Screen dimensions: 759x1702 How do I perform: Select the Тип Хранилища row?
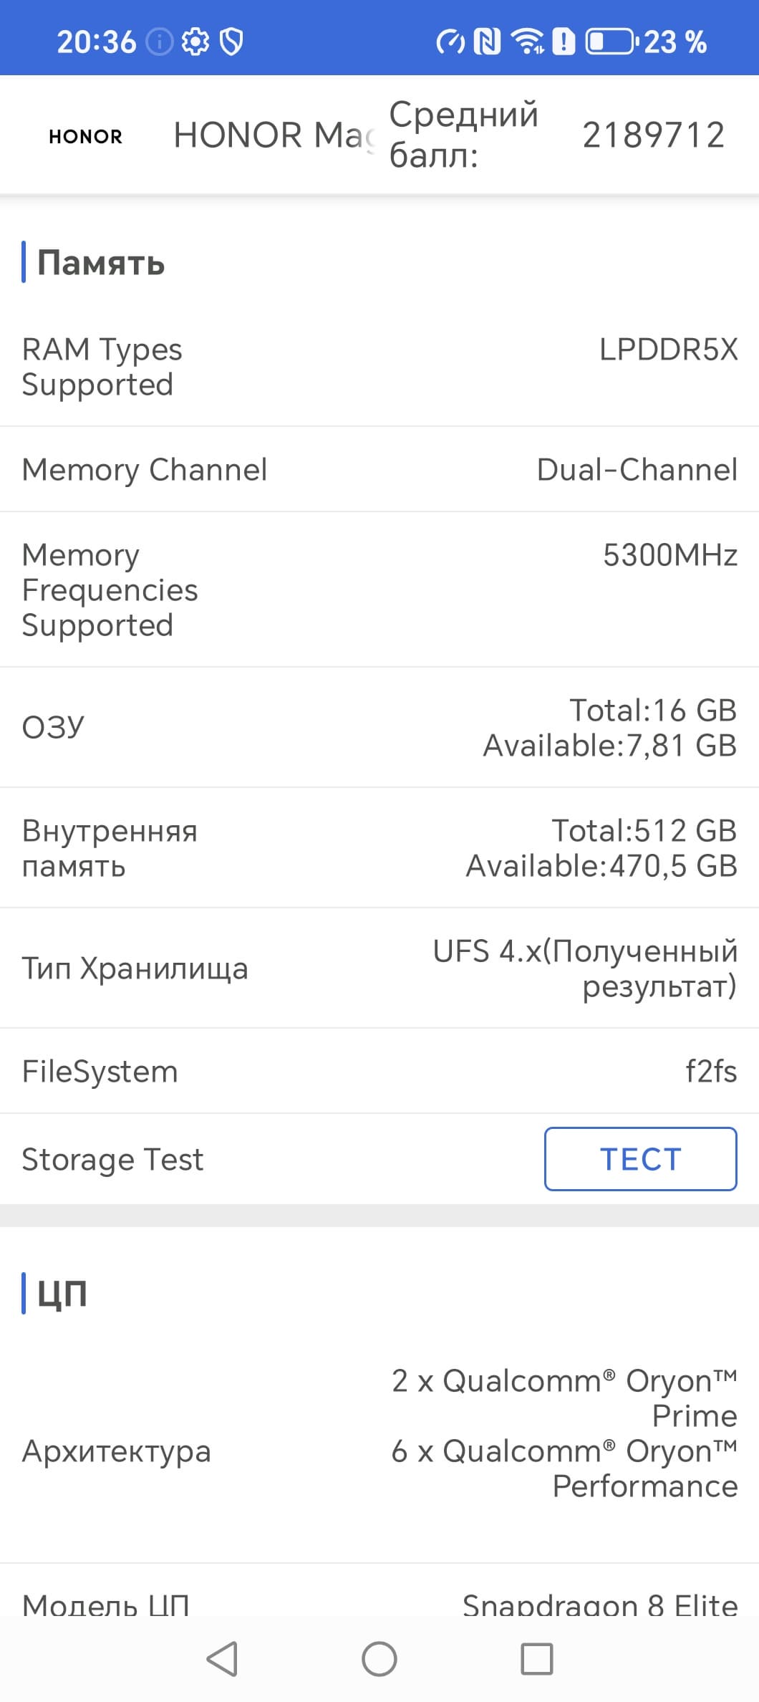(x=379, y=968)
